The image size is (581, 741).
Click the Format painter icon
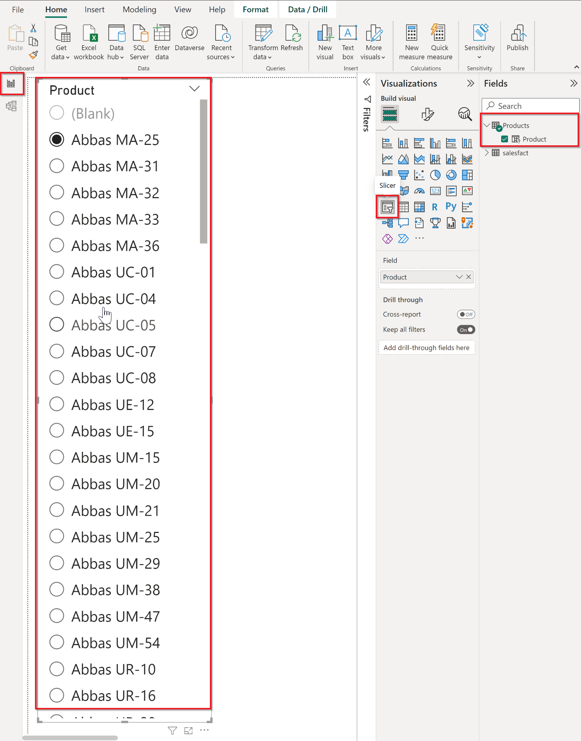click(x=33, y=55)
